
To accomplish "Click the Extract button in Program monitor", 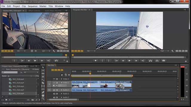I will click(157, 61).
